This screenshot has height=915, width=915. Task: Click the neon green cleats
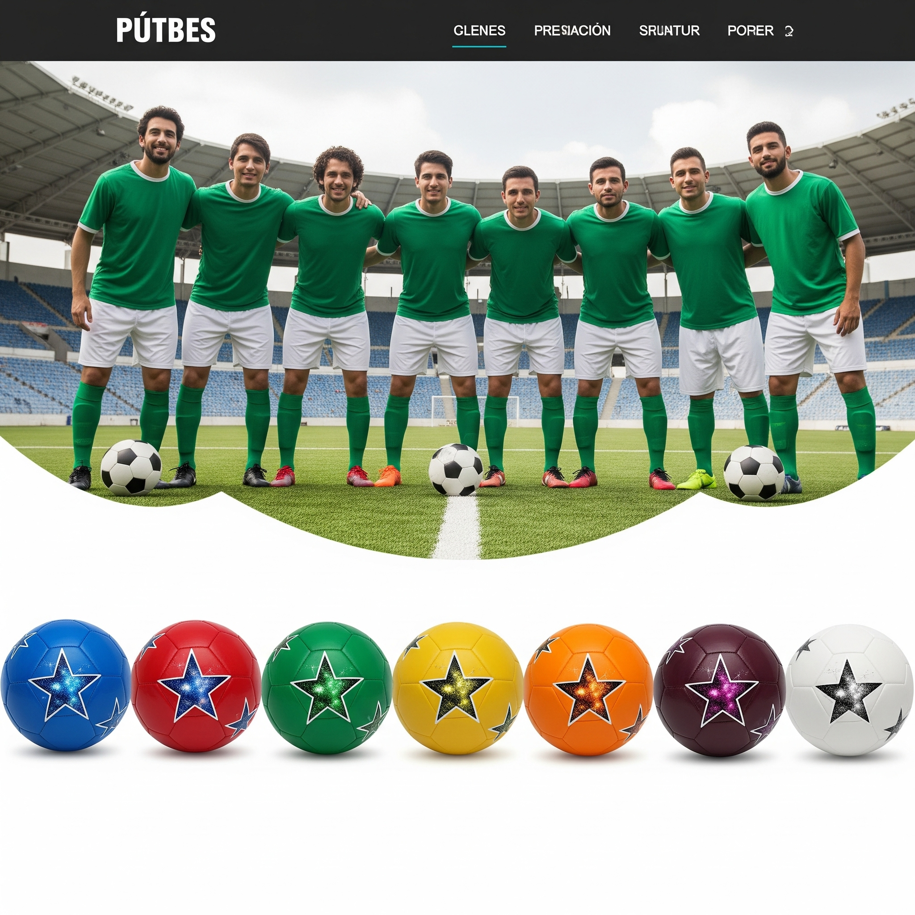696,479
